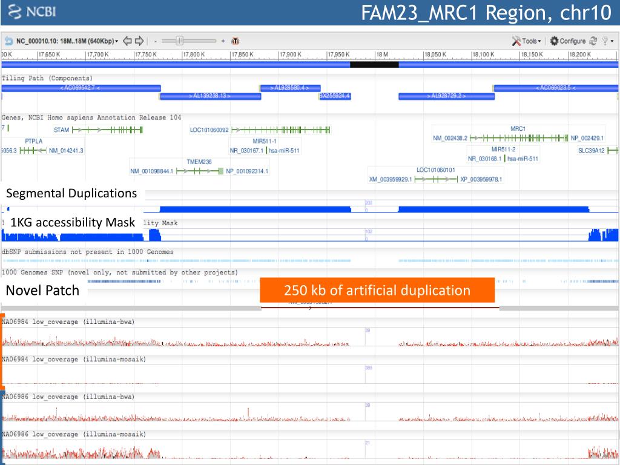Screen dimensions: 620x465
Task: Click the MIR511-1 gene label
Action: (x=265, y=140)
